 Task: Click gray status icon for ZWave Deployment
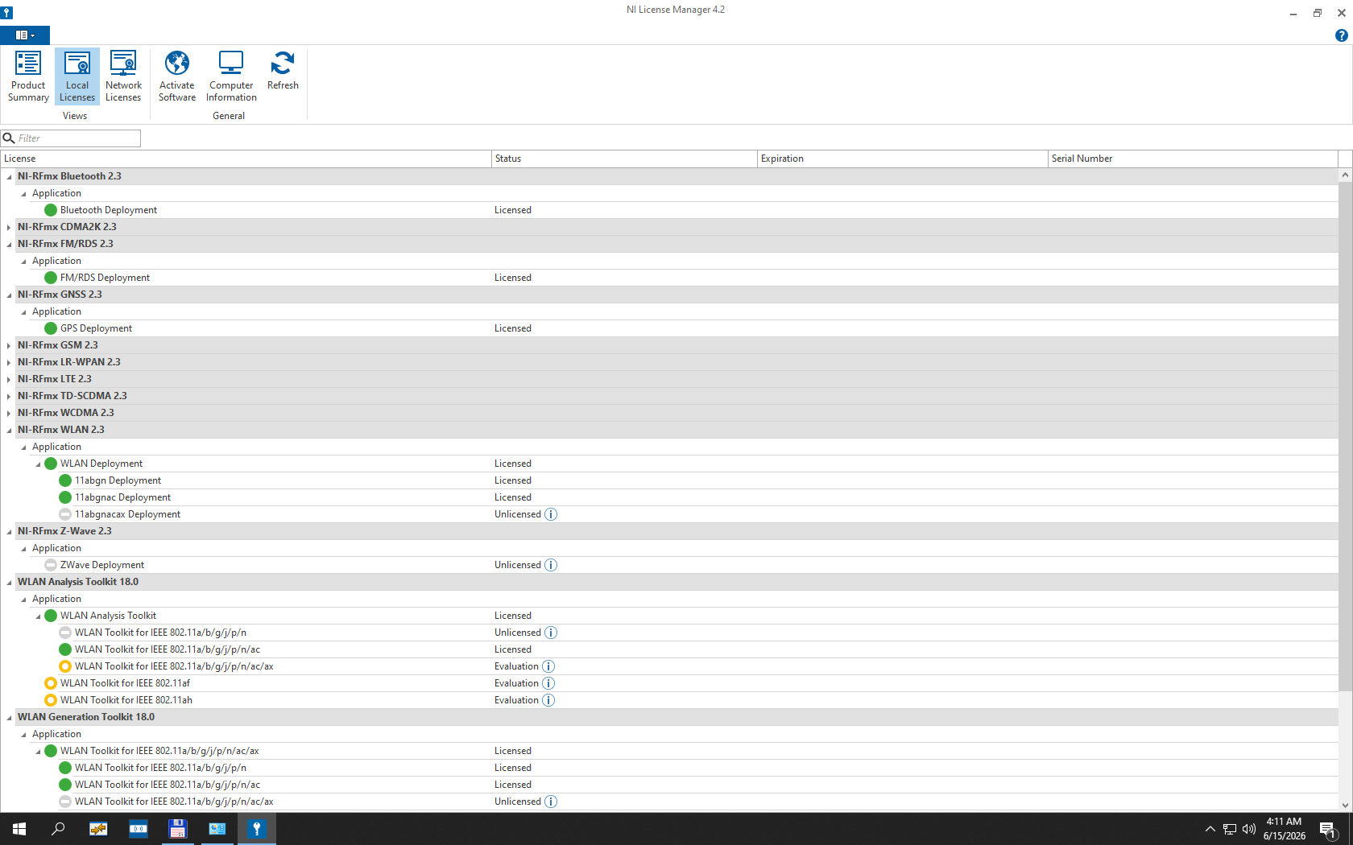tap(51, 565)
